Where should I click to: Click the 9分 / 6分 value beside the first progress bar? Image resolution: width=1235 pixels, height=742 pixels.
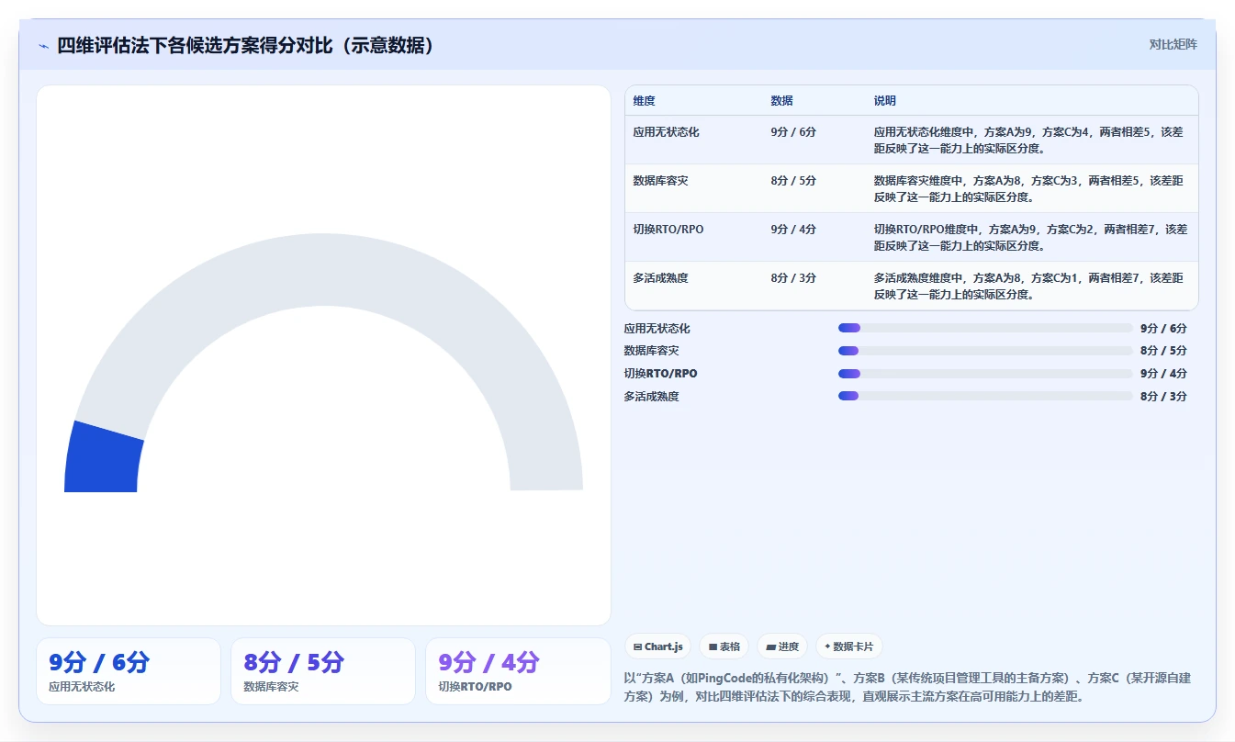coord(1163,328)
